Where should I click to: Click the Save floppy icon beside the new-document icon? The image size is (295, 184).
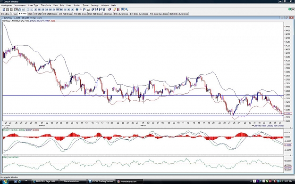point(8,9)
